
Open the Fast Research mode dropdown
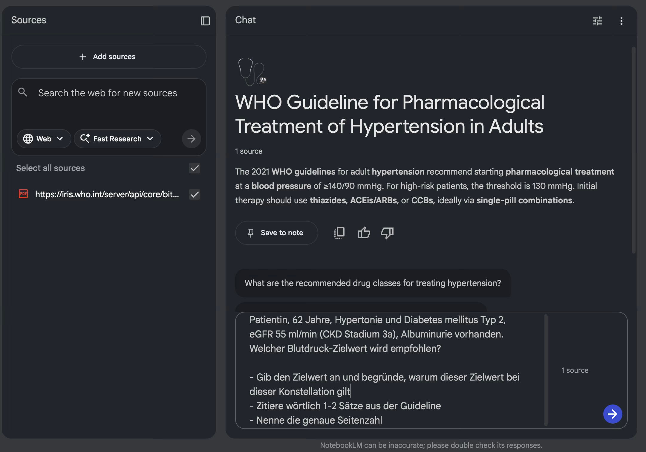[117, 139]
